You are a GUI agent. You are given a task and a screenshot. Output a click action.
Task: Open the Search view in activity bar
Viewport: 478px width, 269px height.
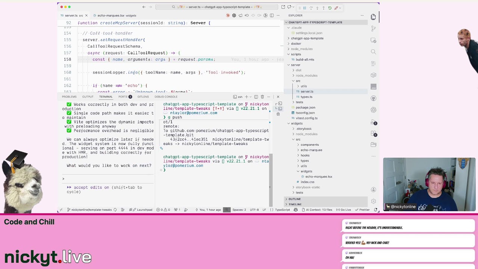373,52
